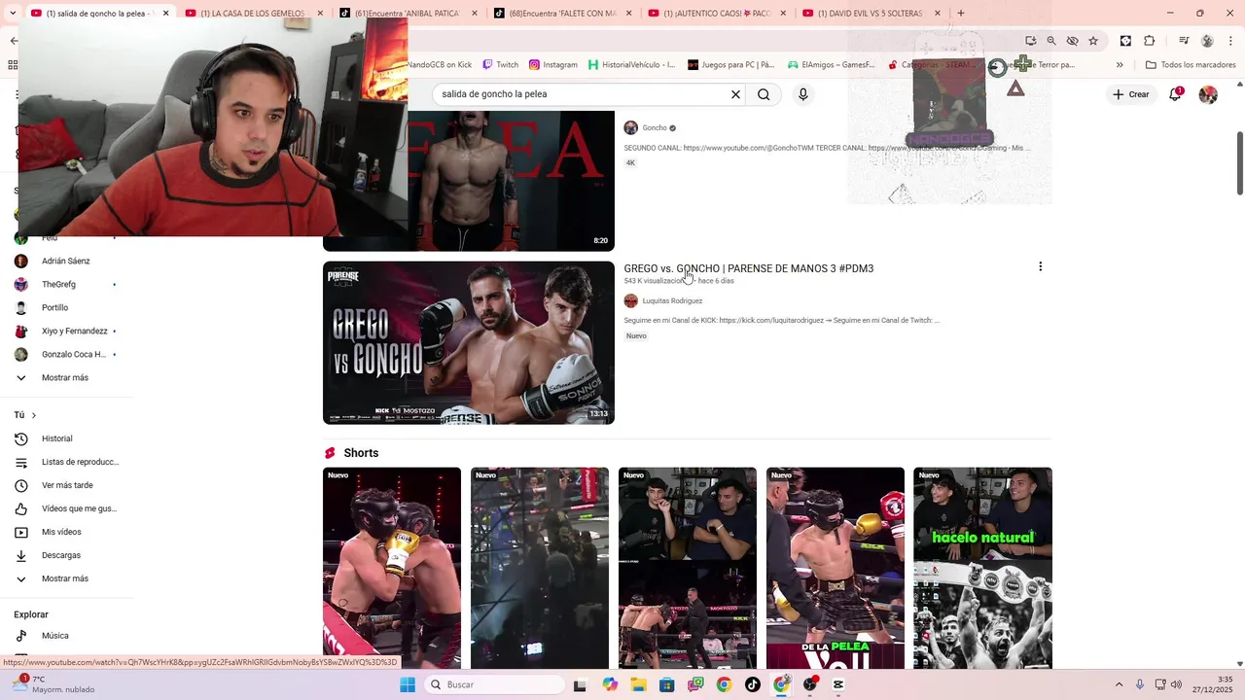Open ElAmigos GamesF bookmark
This screenshot has width=1245, height=700.
tap(832, 65)
